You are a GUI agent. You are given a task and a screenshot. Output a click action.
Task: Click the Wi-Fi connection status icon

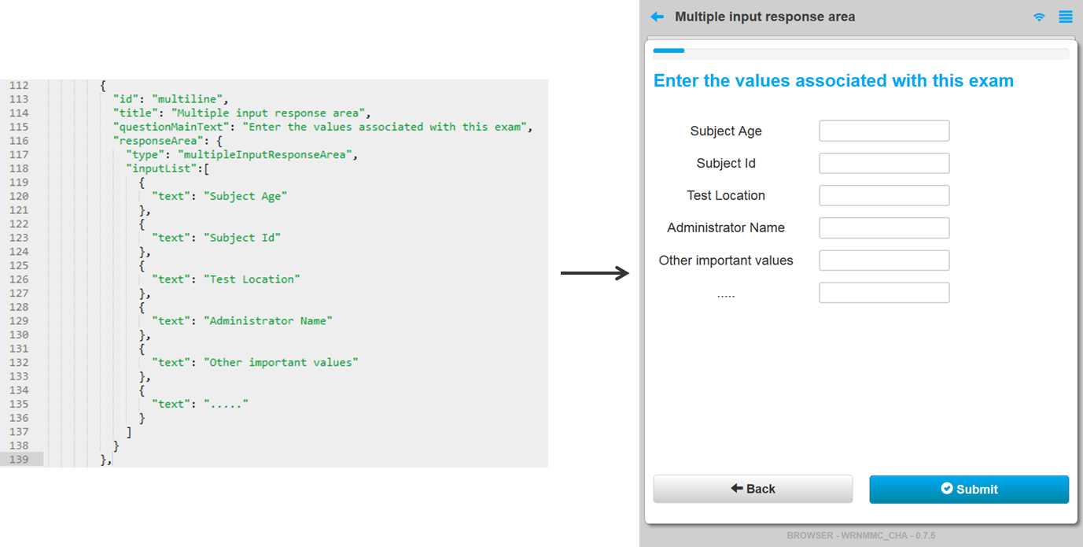point(1039,17)
